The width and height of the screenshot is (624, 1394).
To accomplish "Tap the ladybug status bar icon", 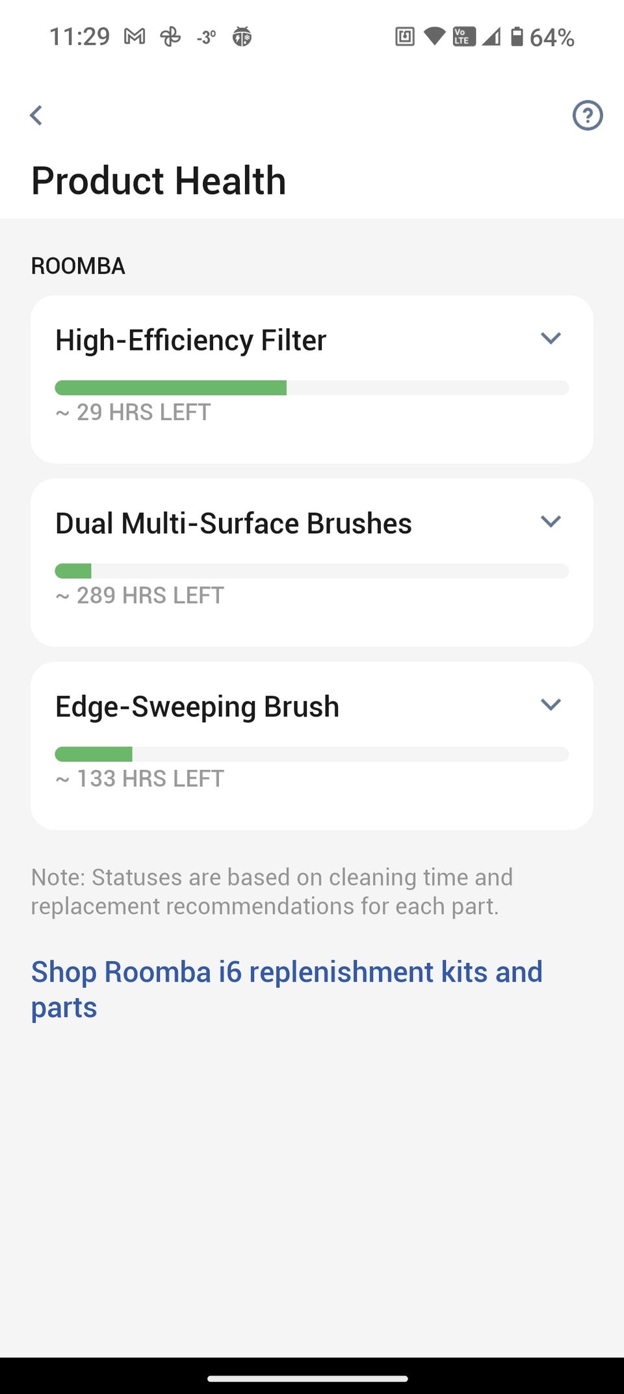I will click(x=242, y=37).
